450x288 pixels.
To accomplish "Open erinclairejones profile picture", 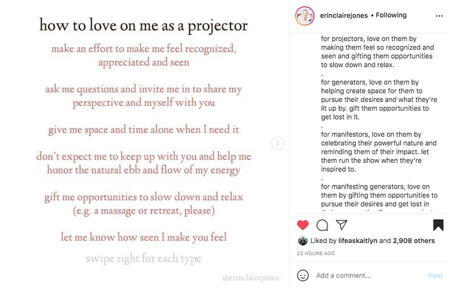I will [304, 16].
